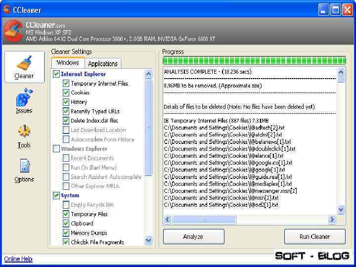Uncheck the Clipboard checkbox
This screenshot has width=356, height=267.
click(66, 223)
